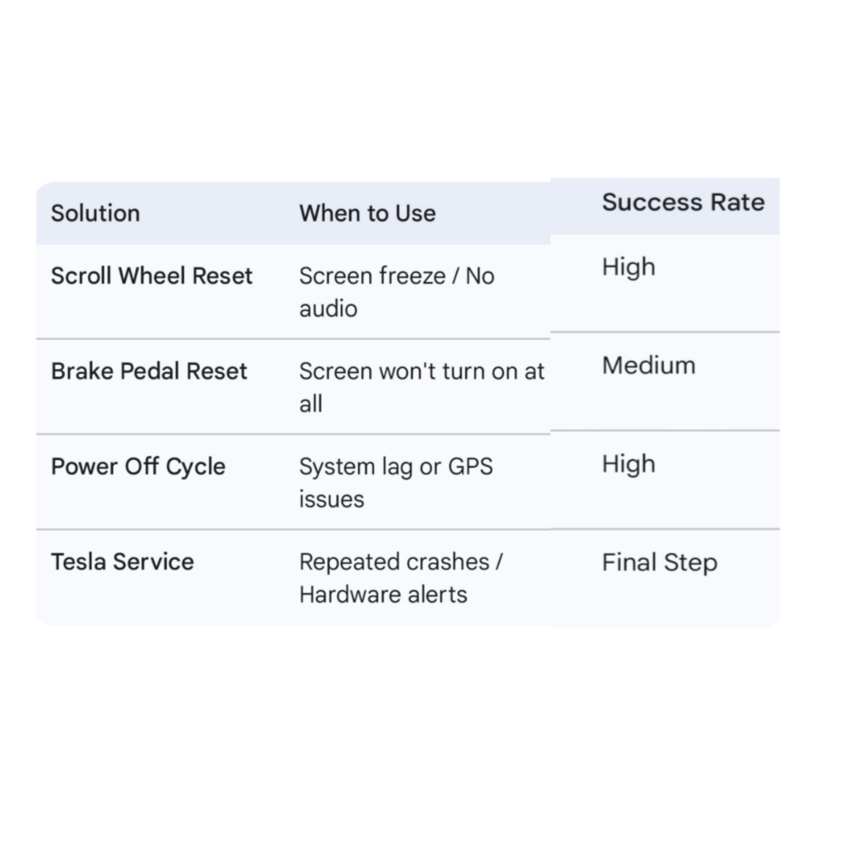This screenshot has width=849, height=849.
Task: Click the When to Use column header
Action: 366,213
